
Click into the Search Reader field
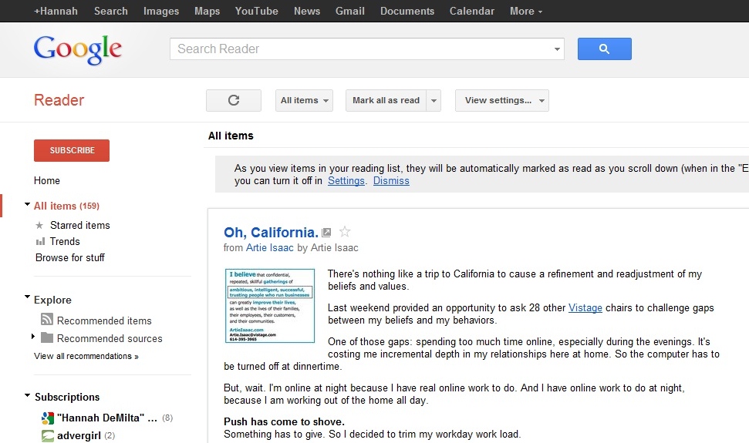click(359, 49)
